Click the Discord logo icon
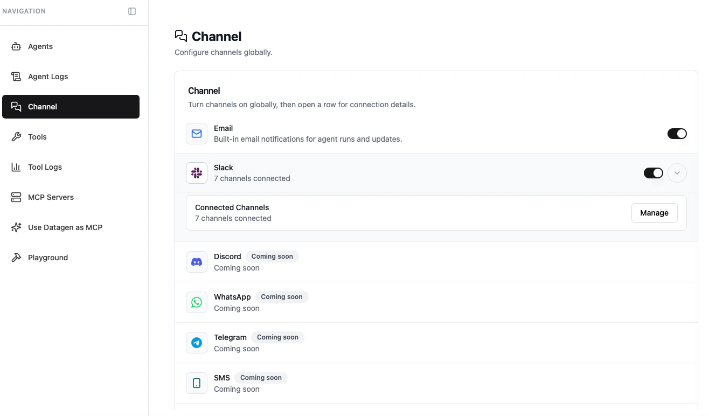 point(197,262)
